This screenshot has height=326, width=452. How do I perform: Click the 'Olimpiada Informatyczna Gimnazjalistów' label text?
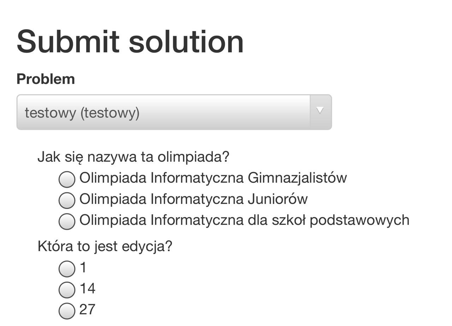coord(213,178)
